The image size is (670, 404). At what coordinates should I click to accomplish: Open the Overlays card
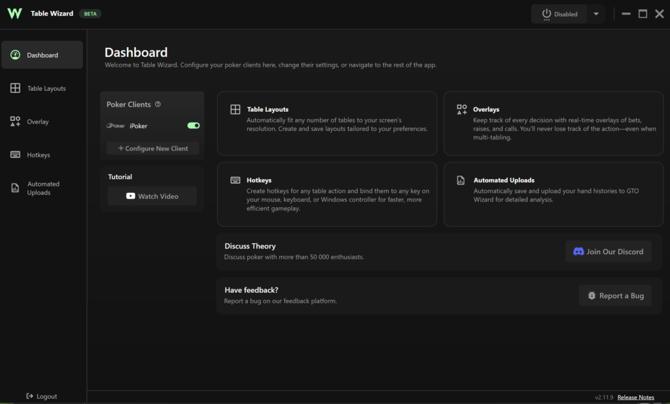(554, 124)
